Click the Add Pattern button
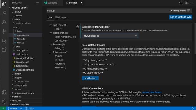This screenshot has height=110, width=196. 90,78
